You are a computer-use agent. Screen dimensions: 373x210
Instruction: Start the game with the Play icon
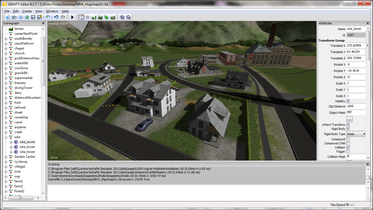[x=72, y=17]
